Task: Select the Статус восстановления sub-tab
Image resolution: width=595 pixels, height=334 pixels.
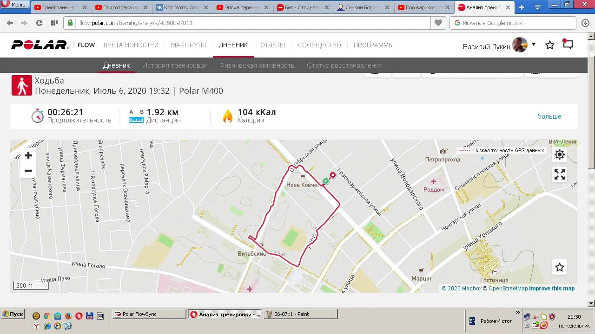Action: click(344, 65)
